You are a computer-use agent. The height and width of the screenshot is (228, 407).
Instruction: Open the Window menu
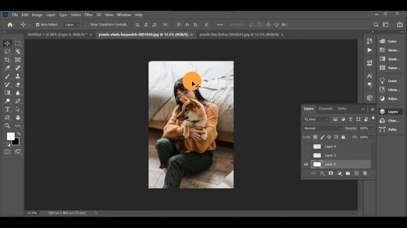(x=124, y=15)
